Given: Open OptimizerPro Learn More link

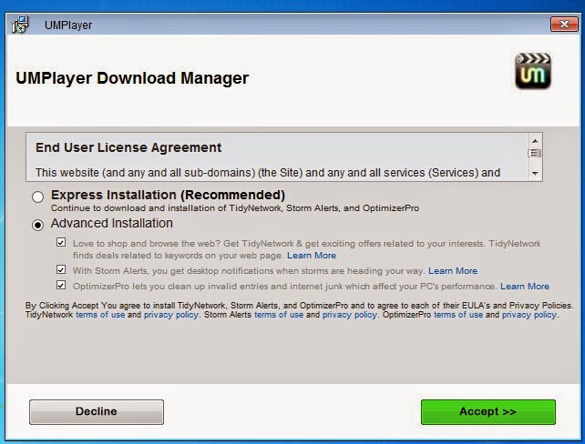Looking at the screenshot, I should (x=525, y=287).
